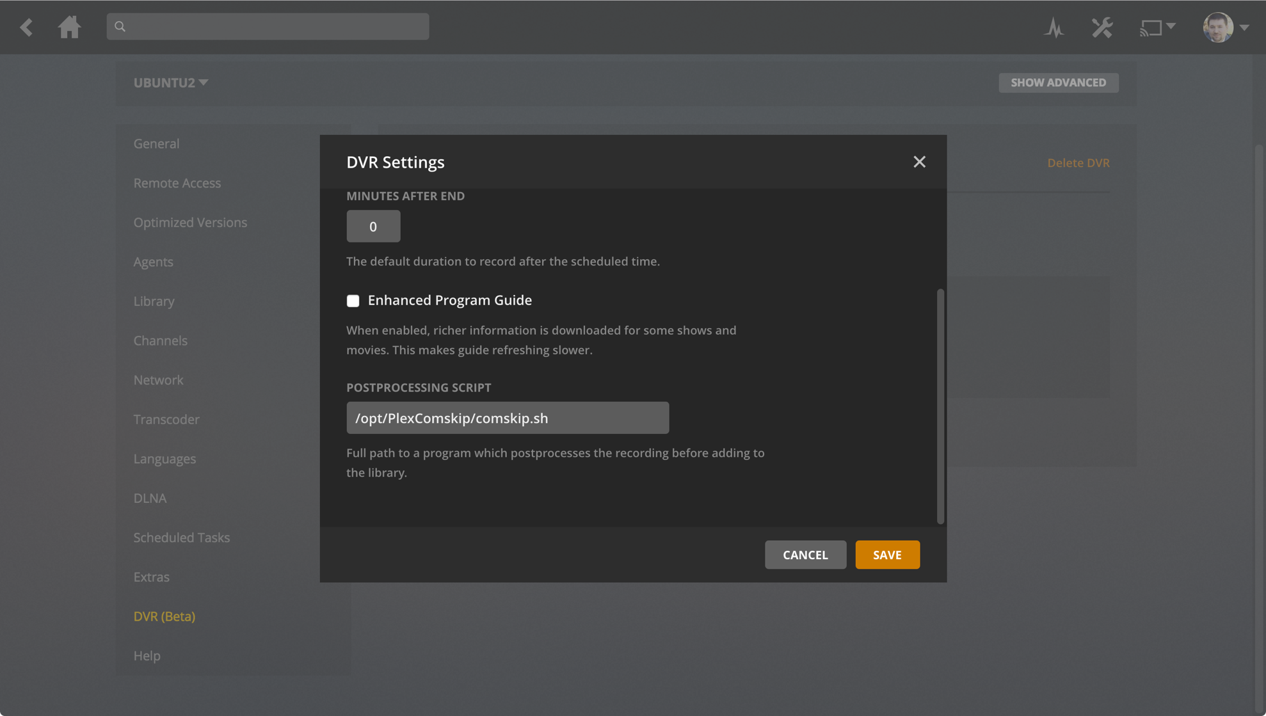Click the search magnifier icon
This screenshot has height=716, width=1266.
click(x=120, y=26)
